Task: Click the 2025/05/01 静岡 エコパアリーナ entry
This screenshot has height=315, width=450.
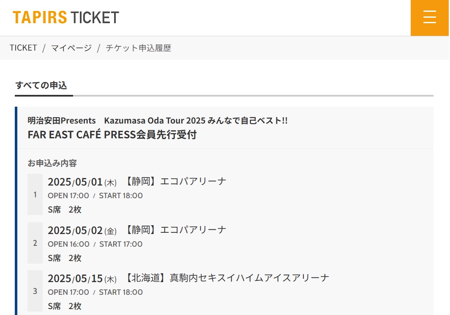Action: (137, 182)
